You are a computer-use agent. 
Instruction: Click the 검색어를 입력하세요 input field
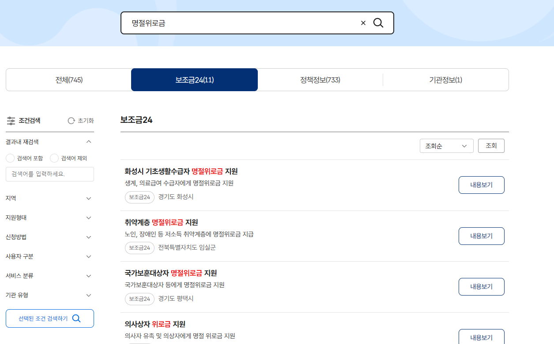coord(49,174)
